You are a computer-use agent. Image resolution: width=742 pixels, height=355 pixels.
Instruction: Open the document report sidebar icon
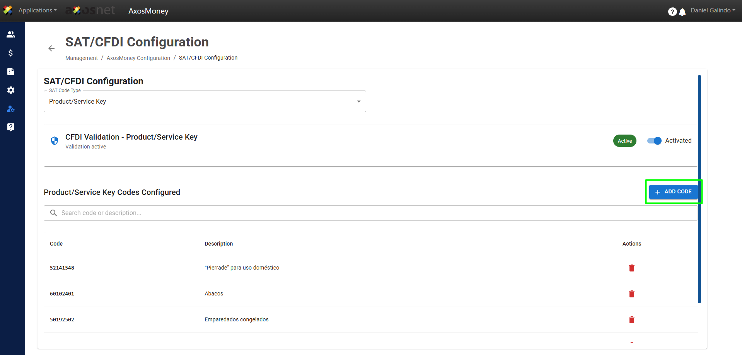(x=11, y=72)
